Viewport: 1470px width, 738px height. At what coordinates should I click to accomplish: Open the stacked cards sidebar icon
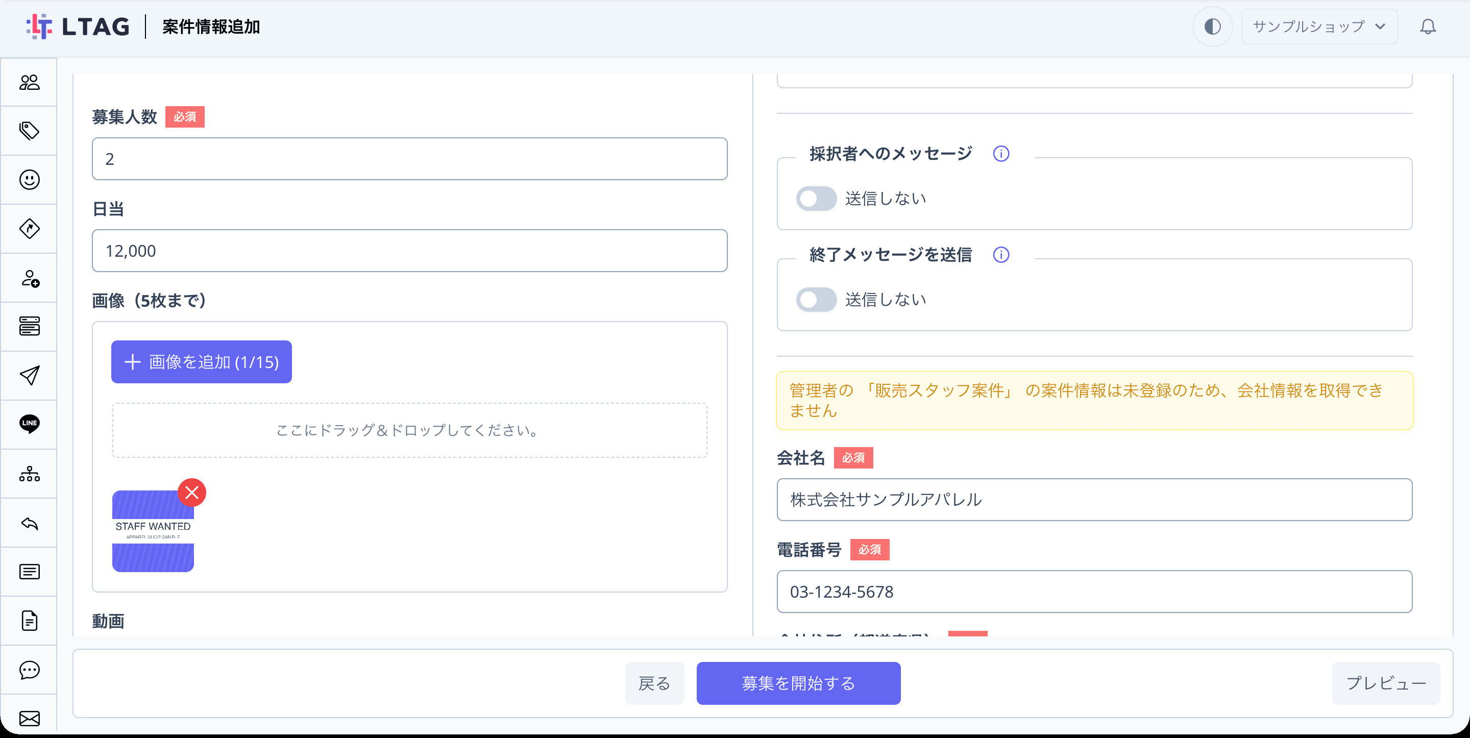(29, 327)
